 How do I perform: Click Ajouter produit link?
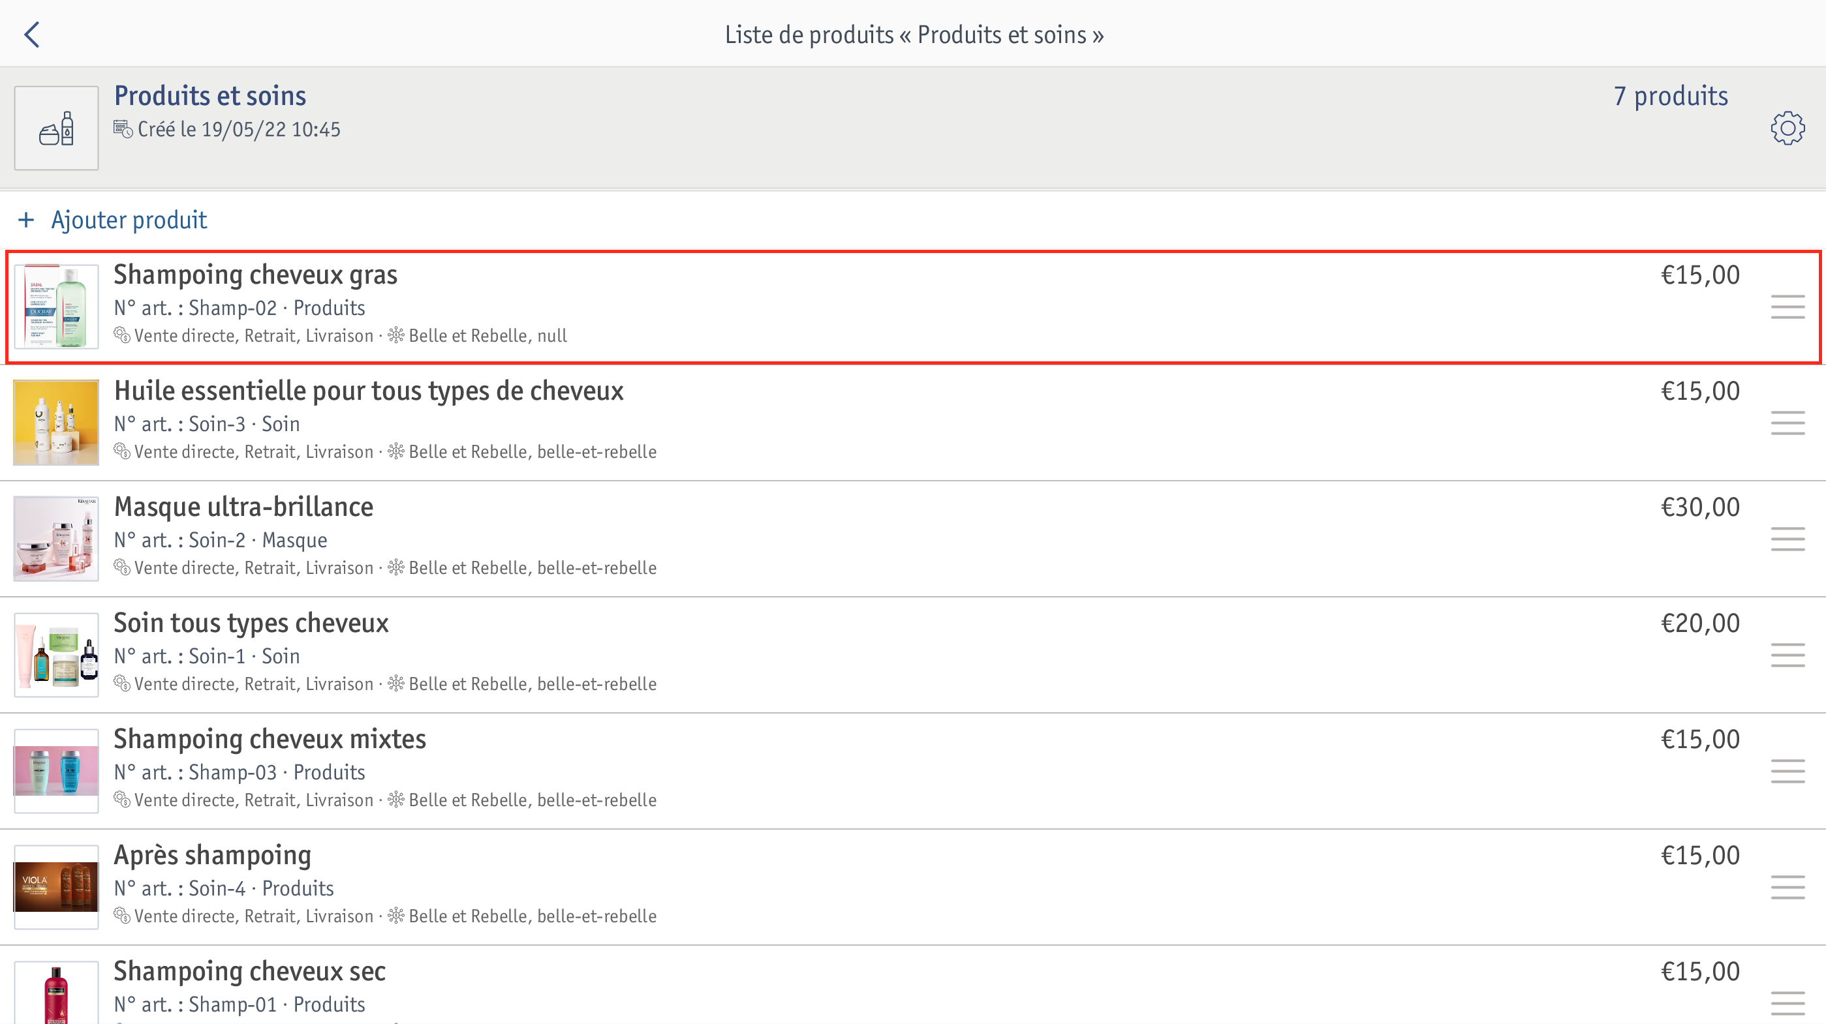[129, 220]
